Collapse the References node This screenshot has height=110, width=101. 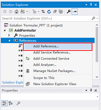9,41
